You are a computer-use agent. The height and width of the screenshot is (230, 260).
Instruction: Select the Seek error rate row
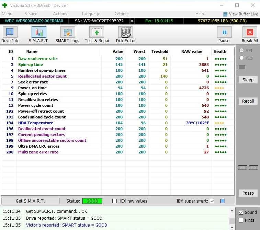117,82
